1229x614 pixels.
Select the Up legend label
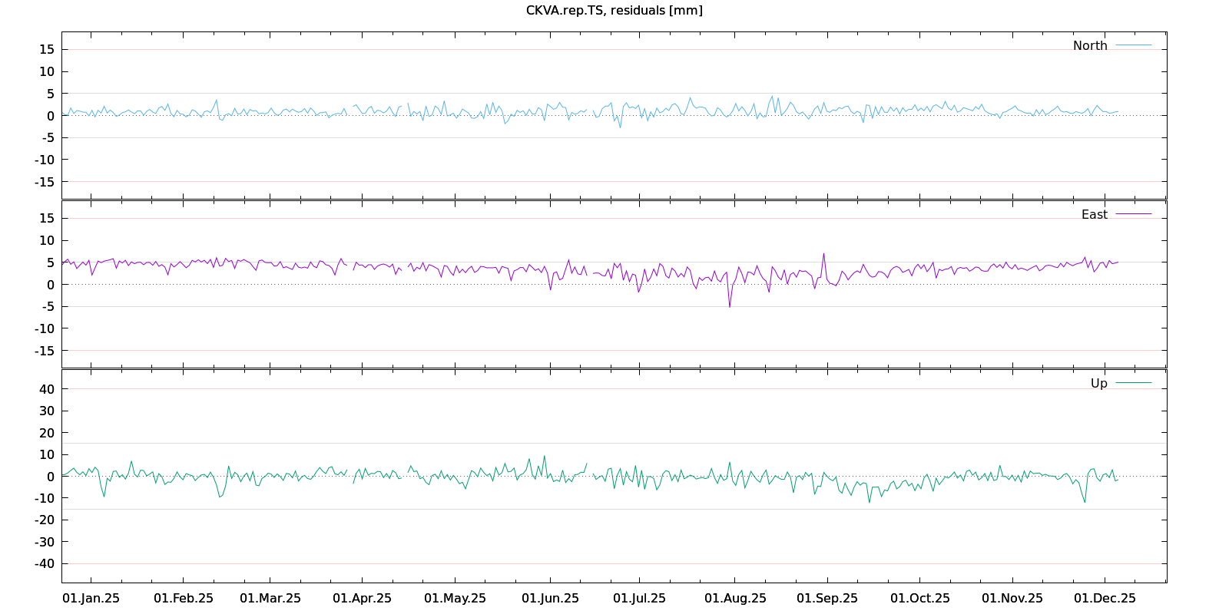pos(1098,383)
